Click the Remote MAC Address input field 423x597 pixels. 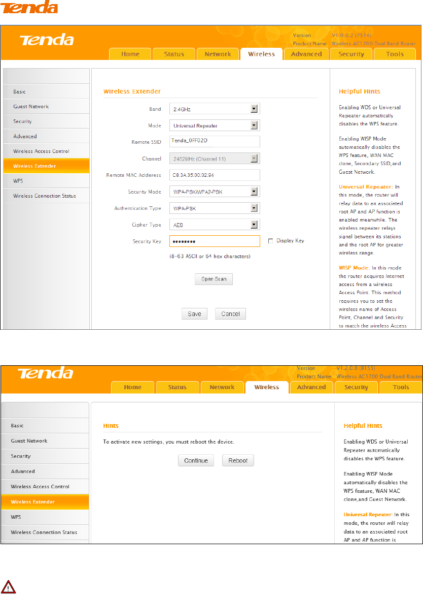pyautogui.click(x=215, y=175)
